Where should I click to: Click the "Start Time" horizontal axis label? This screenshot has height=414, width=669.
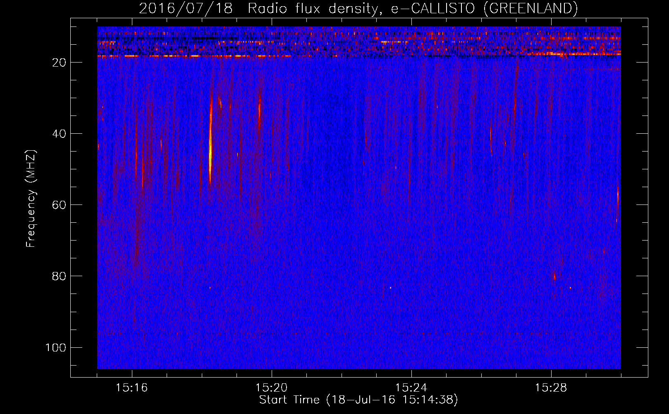[x=358, y=400]
